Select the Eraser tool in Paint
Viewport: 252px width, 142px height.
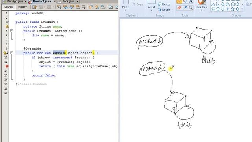[180, 8]
